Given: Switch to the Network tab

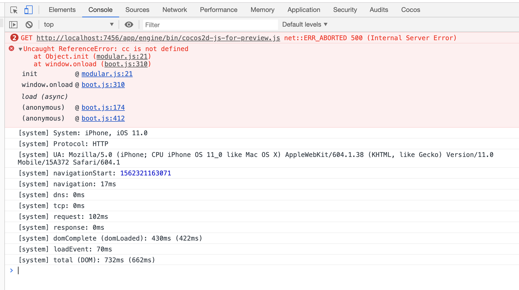Looking at the screenshot, I should tap(175, 10).
